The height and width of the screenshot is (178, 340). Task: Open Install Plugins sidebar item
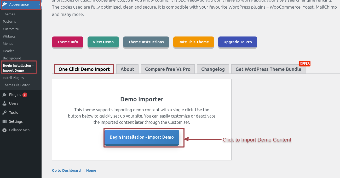click(x=13, y=78)
